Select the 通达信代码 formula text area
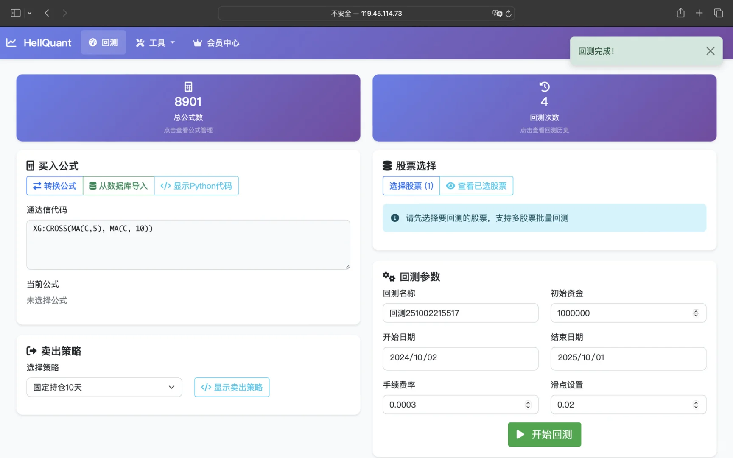 click(188, 245)
